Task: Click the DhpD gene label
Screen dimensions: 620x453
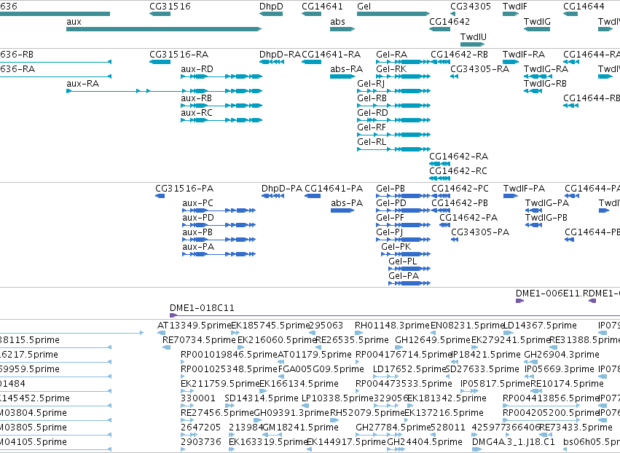Action: tap(271, 7)
